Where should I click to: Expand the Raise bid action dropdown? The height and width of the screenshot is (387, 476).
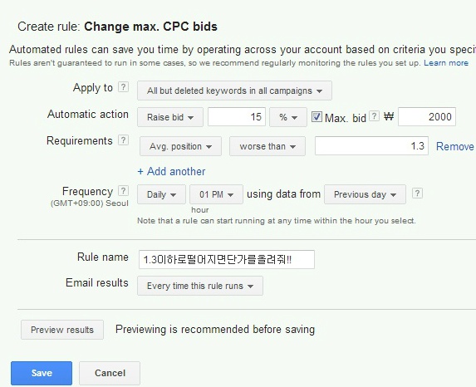170,117
